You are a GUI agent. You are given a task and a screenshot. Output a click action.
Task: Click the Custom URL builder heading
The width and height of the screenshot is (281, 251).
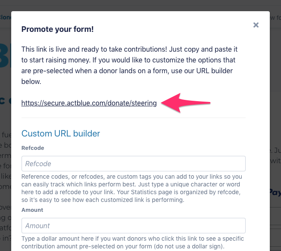click(x=61, y=133)
